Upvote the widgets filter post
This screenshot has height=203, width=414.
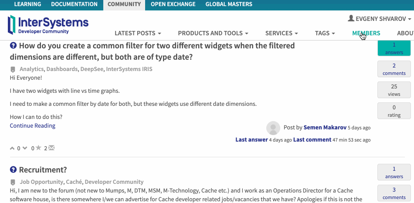tap(12, 148)
